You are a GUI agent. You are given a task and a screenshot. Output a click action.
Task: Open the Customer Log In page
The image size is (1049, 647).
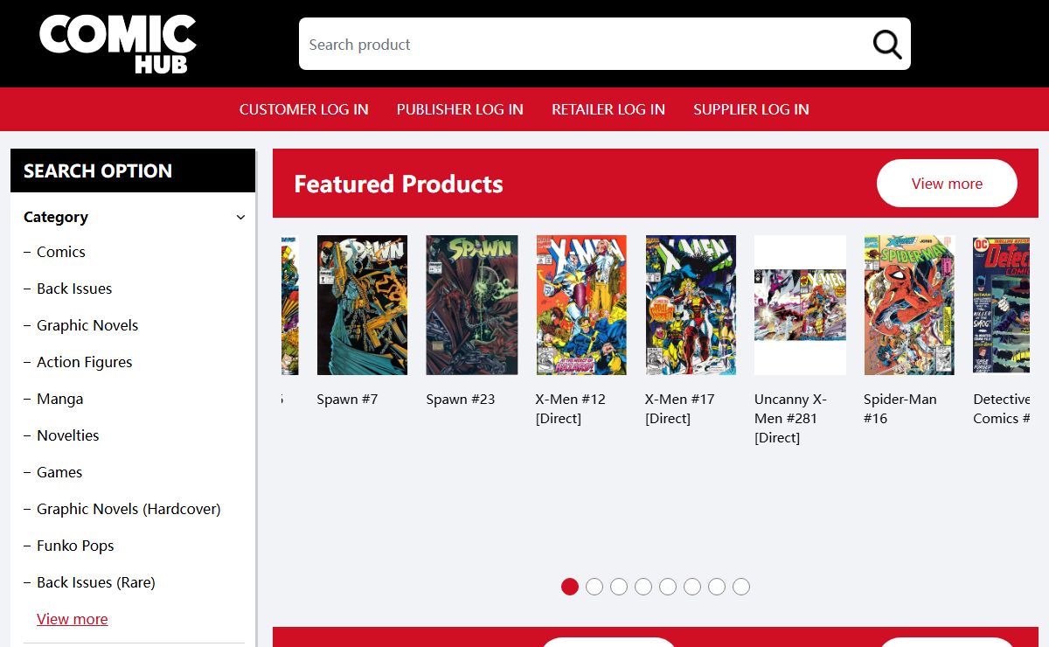pos(304,109)
